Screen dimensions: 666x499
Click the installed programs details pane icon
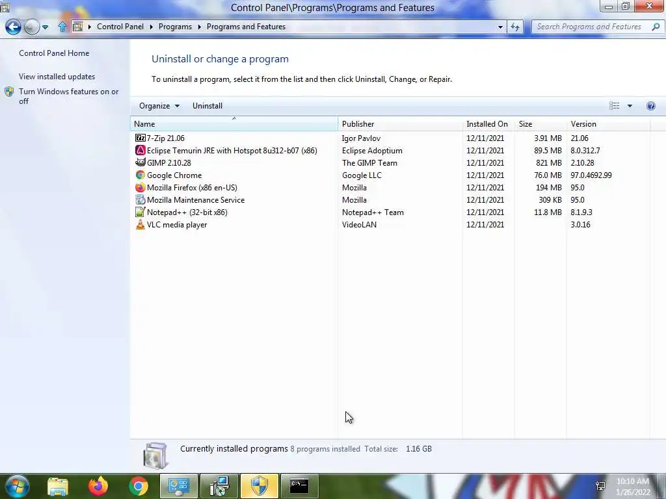pos(155,455)
